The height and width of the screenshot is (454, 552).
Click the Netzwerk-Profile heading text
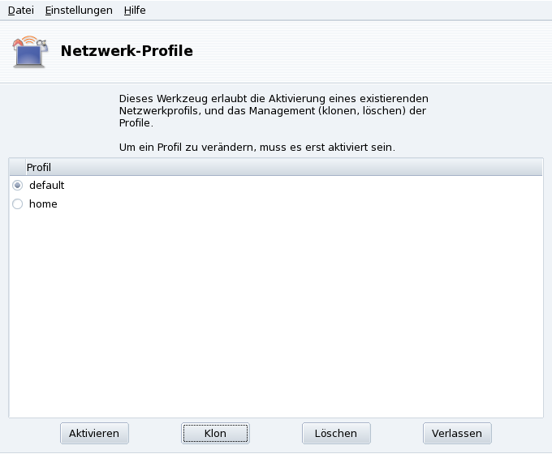click(x=127, y=52)
